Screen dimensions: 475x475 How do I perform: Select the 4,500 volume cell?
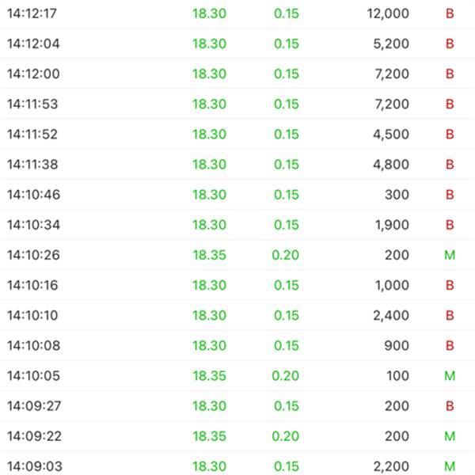click(391, 134)
